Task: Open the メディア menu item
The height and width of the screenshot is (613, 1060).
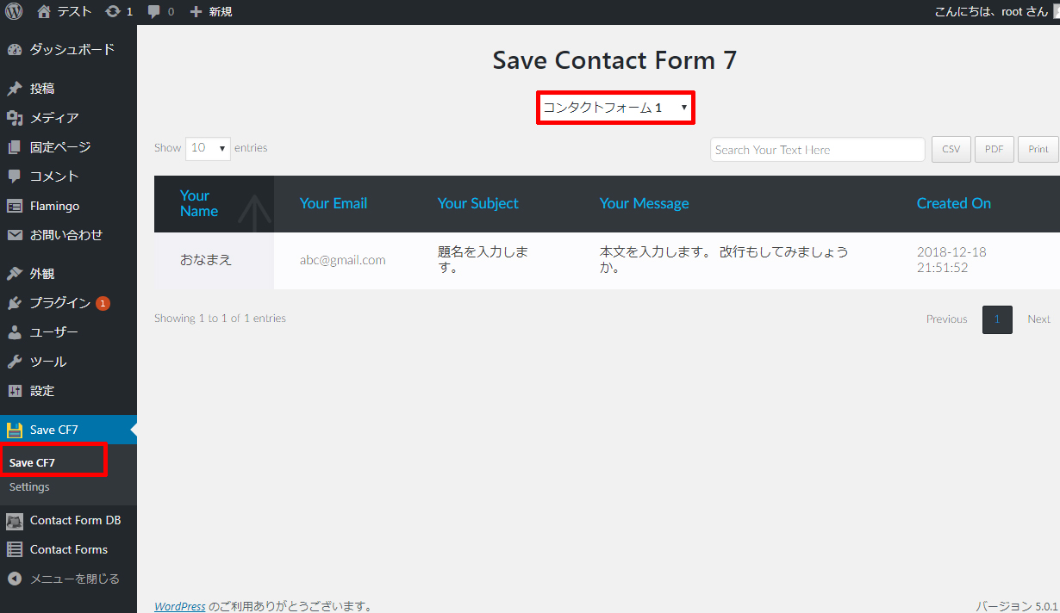Action: click(53, 118)
